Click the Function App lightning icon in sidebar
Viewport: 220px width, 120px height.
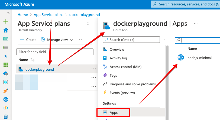(5, 108)
